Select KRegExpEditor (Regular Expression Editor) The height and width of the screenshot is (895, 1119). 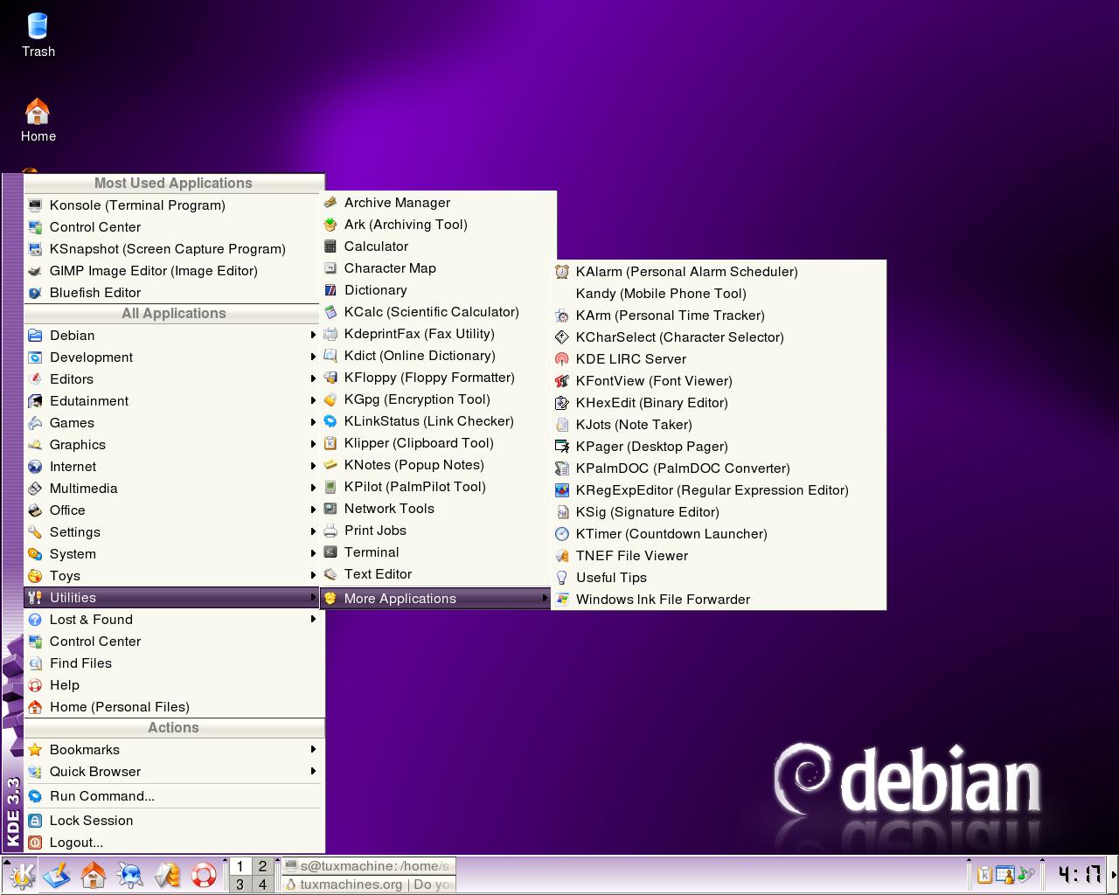[x=719, y=490]
